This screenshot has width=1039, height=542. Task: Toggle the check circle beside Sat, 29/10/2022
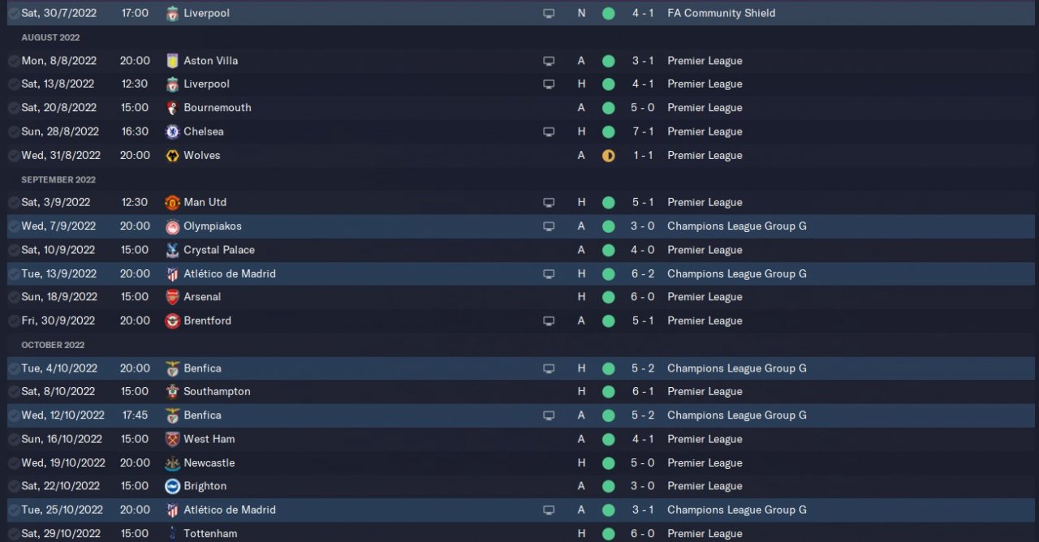click(x=14, y=534)
